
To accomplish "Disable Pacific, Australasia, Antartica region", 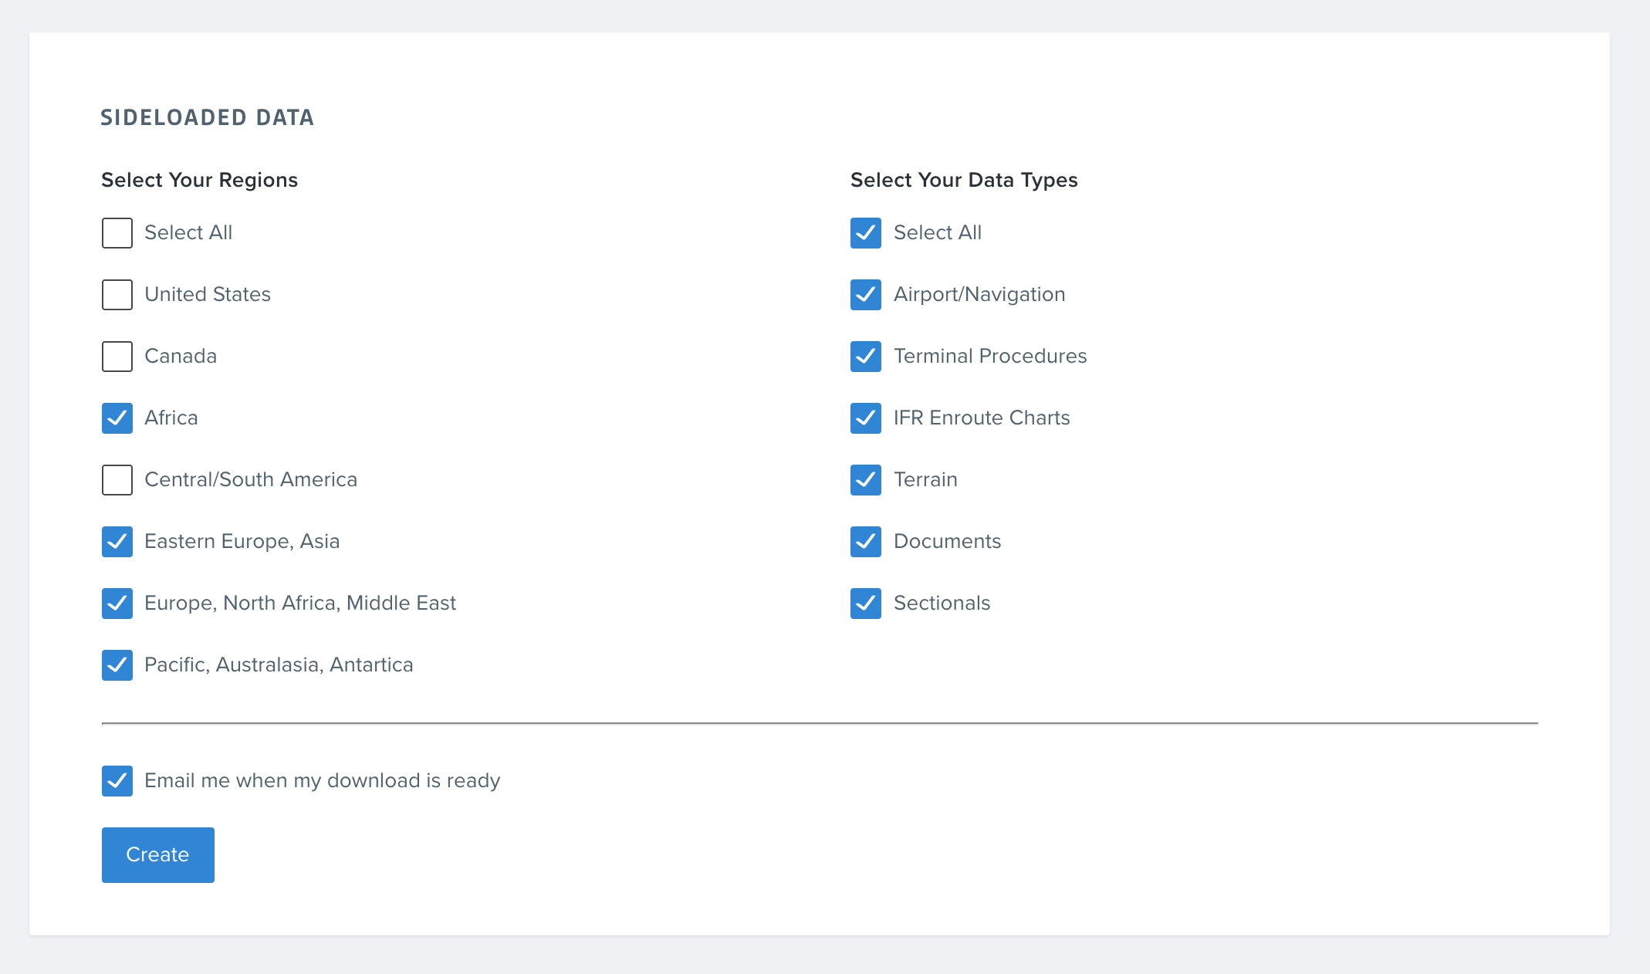I will pyautogui.click(x=117, y=665).
